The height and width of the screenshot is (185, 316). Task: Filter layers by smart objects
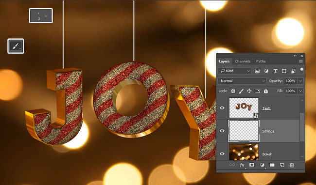click(293, 71)
